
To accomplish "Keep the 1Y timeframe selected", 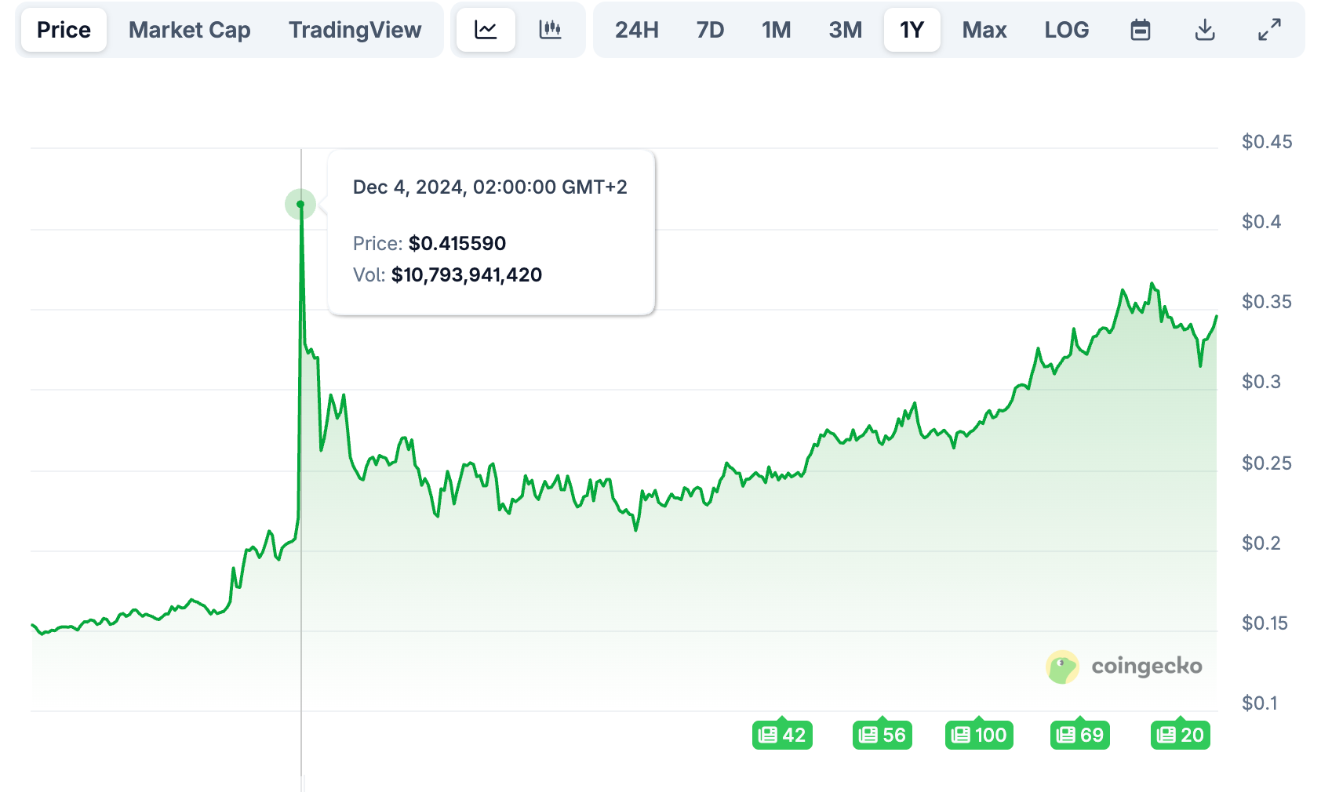I will click(x=912, y=30).
